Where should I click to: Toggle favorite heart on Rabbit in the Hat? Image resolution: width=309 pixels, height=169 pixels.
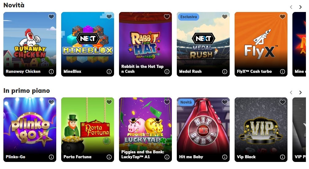(167, 17)
